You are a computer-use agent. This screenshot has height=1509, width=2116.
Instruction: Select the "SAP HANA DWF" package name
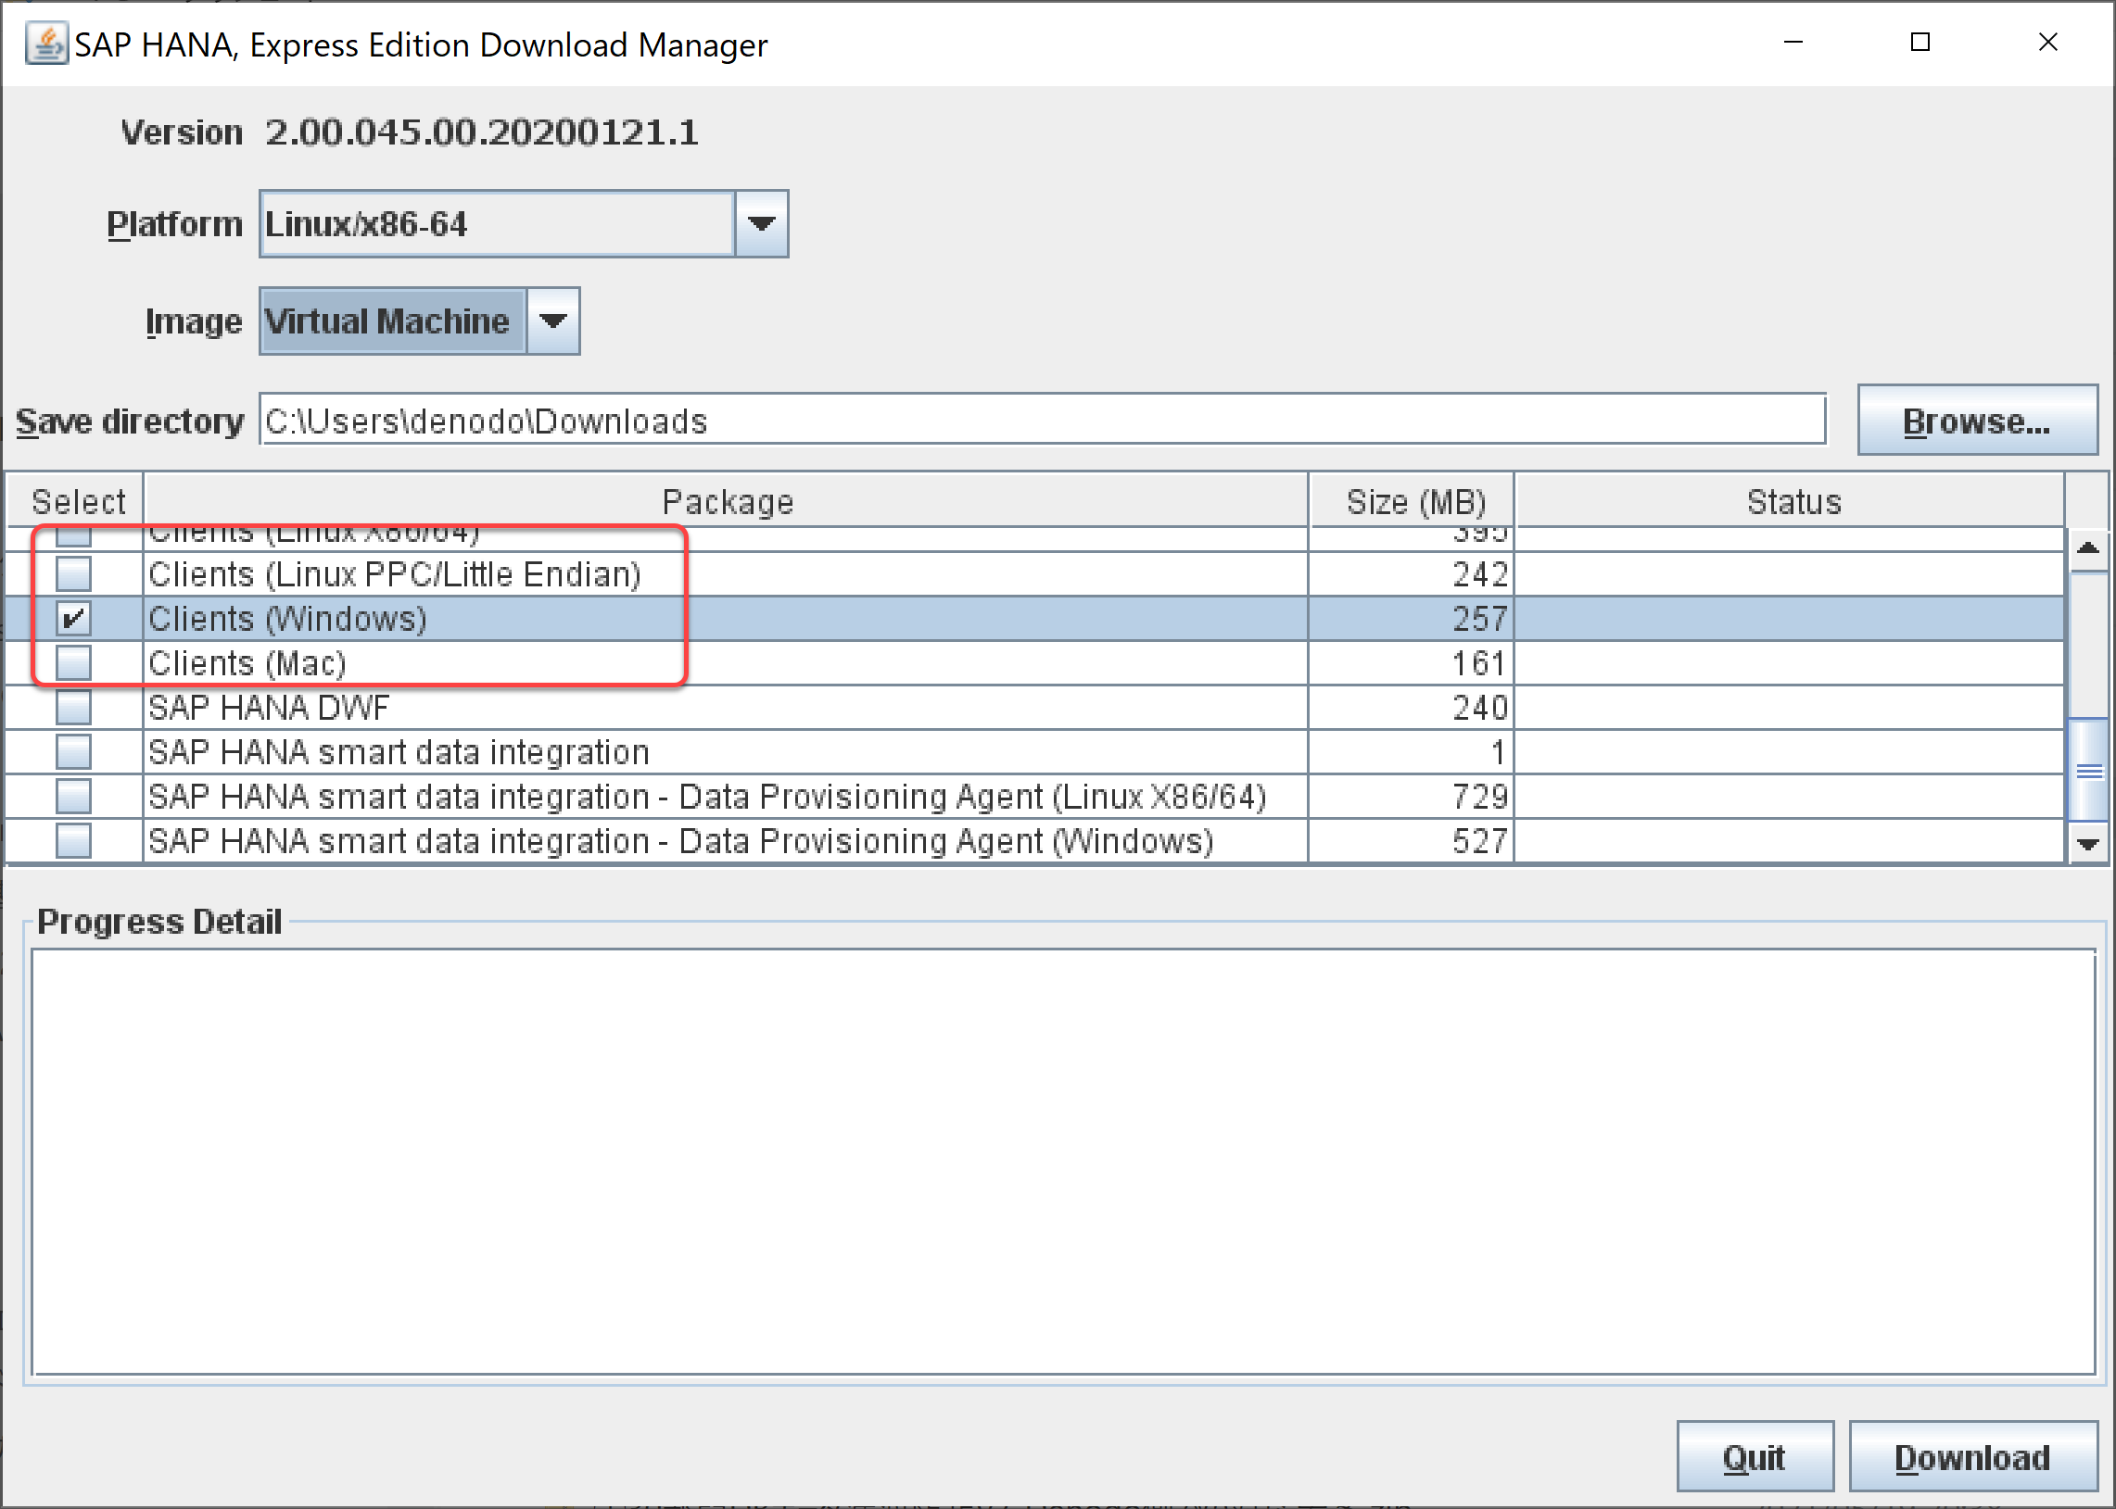point(269,708)
